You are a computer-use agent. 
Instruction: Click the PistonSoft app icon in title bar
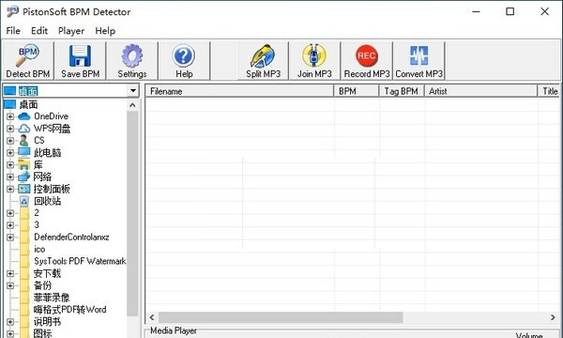(12, 11)
